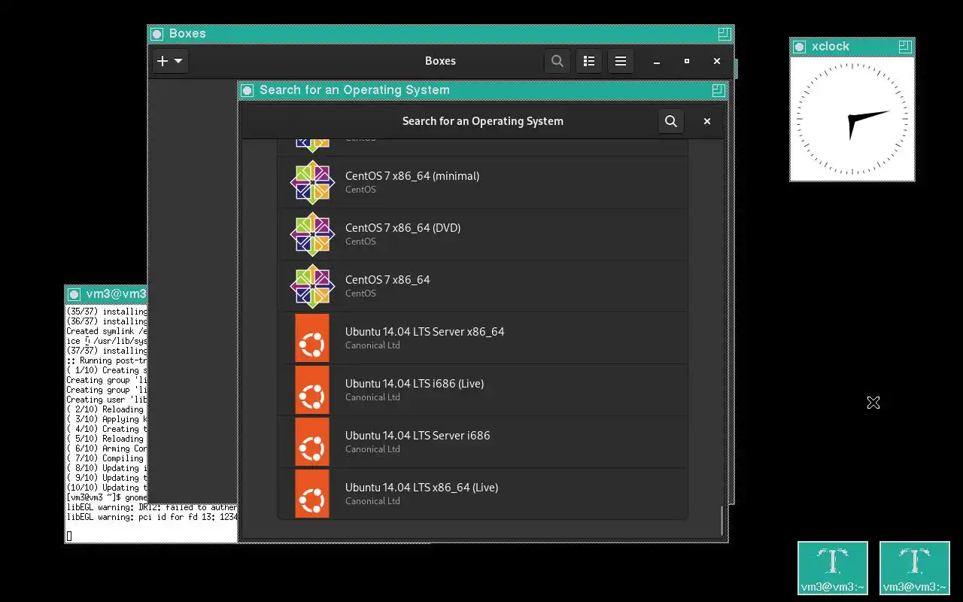Click xclock title bar menu circle icon
Image resolution: width=963 pixels, height=602 pixels.
tap(799, 47)
